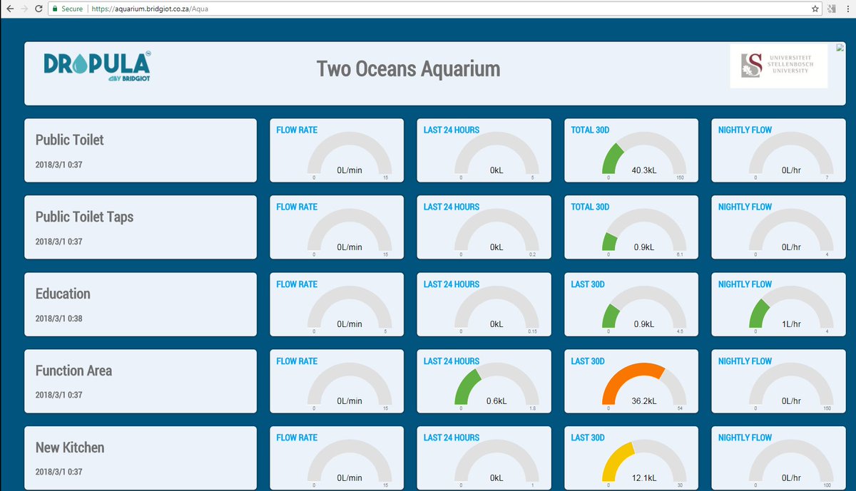Click the browser forward arrow
This screenshot has height=491, width=856.
coord(24,9)
